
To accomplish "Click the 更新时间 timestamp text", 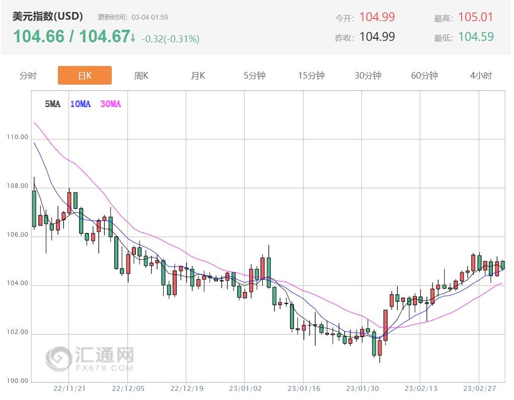I will coord(133,17).
